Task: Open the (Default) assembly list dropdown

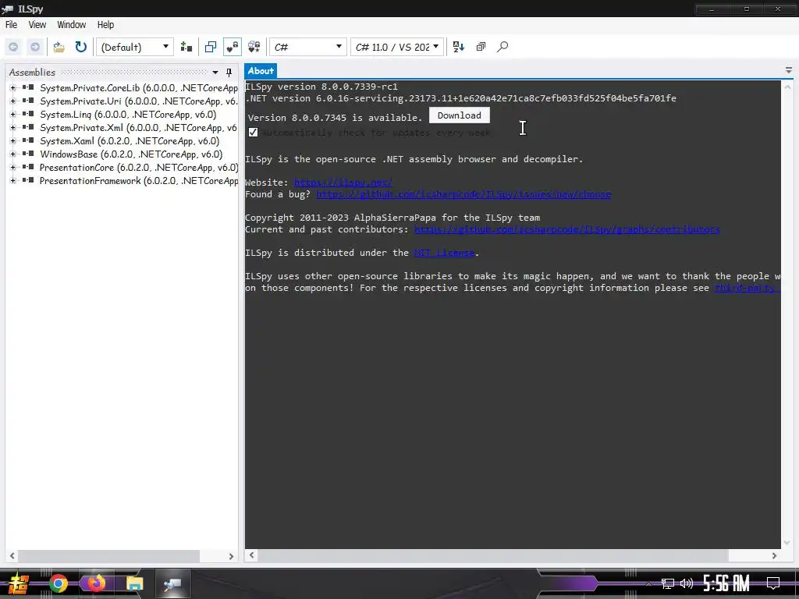Action: [x=135, y=47]
